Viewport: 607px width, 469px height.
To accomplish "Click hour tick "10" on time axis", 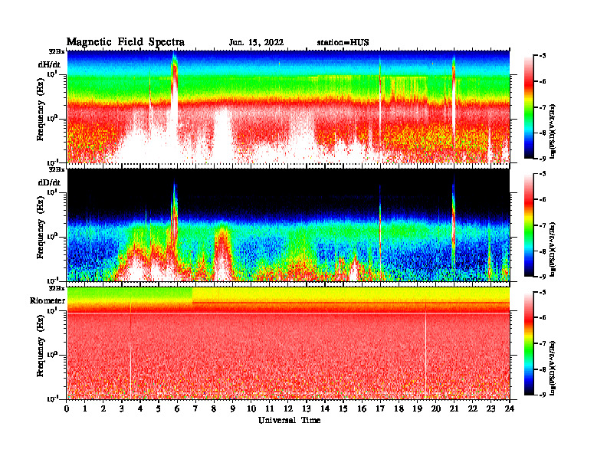I will (x=251, y=409).
